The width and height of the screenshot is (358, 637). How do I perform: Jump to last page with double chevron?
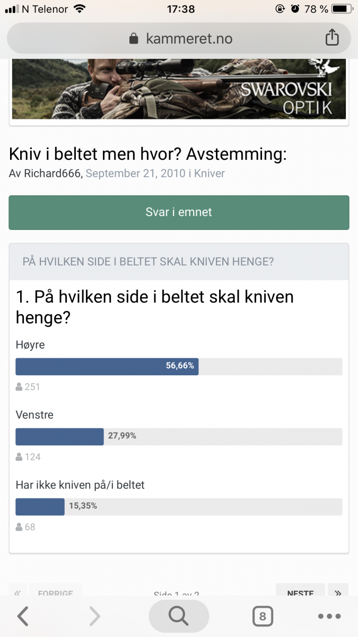pyautogui.click(x=338, y=592)
